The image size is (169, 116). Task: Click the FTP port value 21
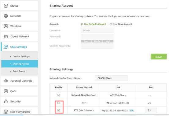pyautogui.click(x=149, y=103)
